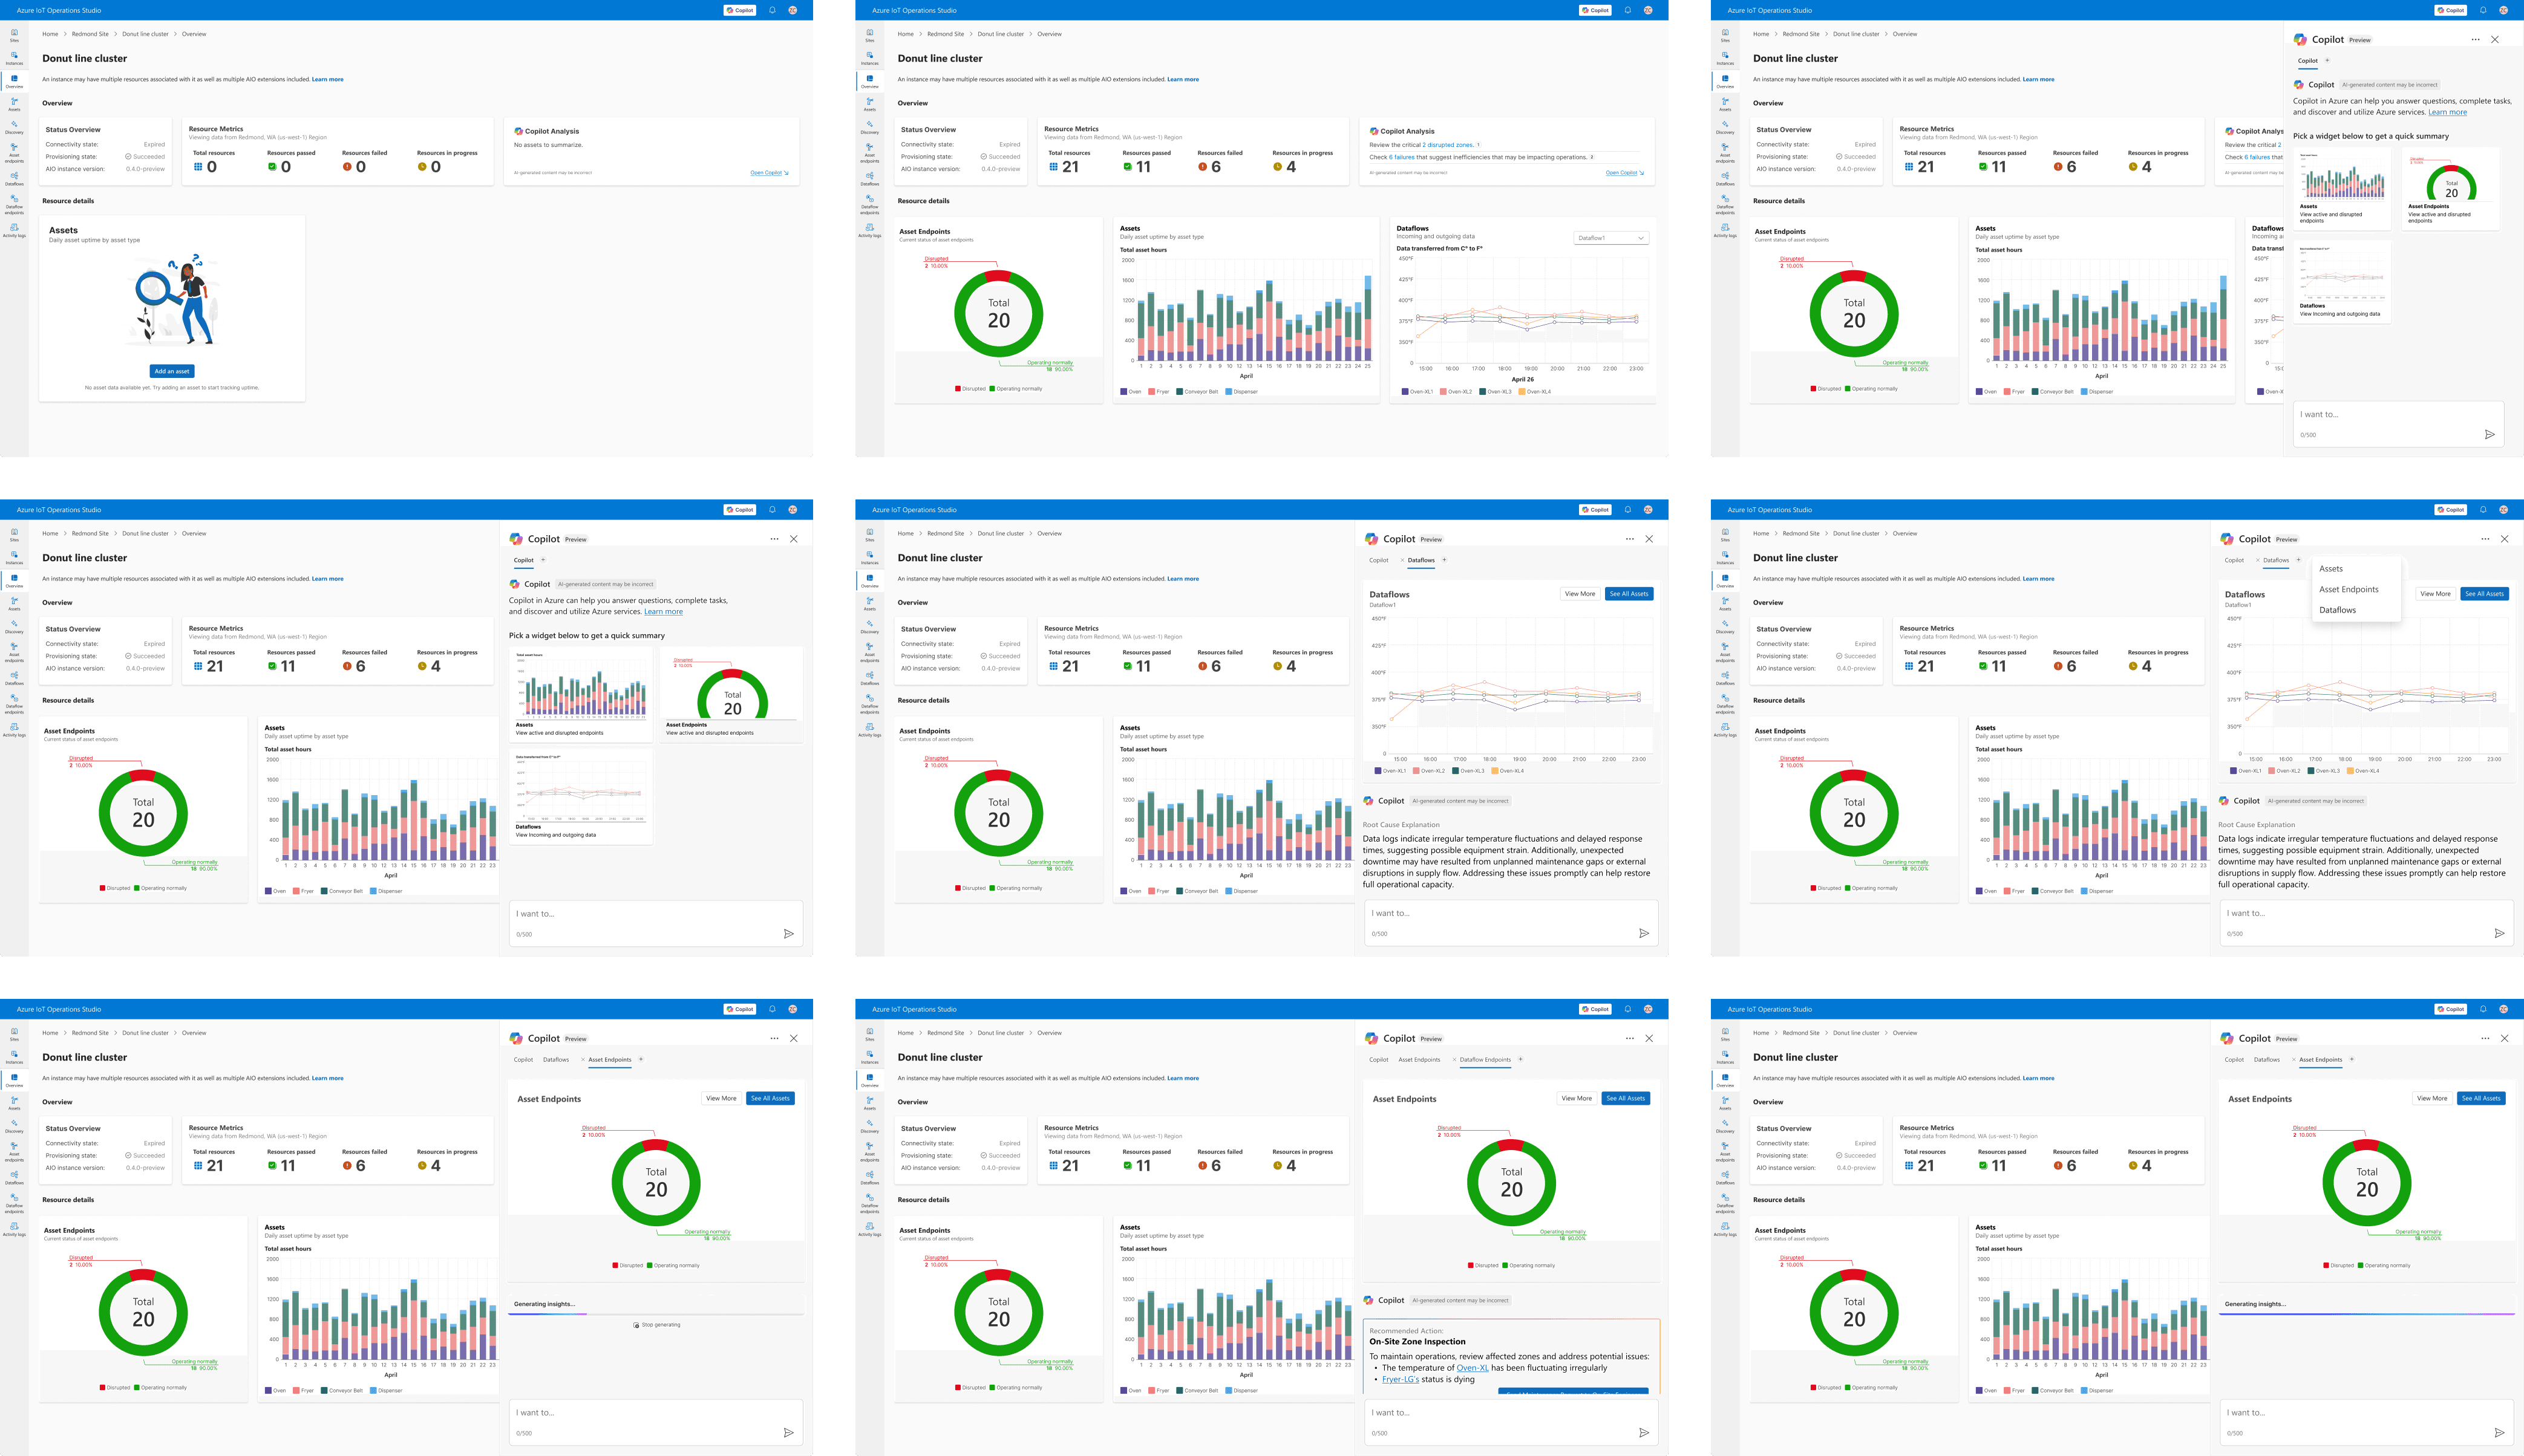Click the '2 disrupted zones' link
Viewport: 2524px width, 1456px height.
pos(1448,145)
